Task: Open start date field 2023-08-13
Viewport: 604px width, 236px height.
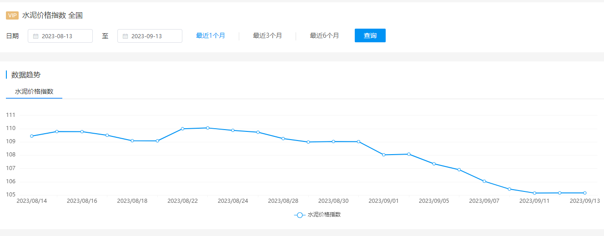Action: [x=60, y=36]
